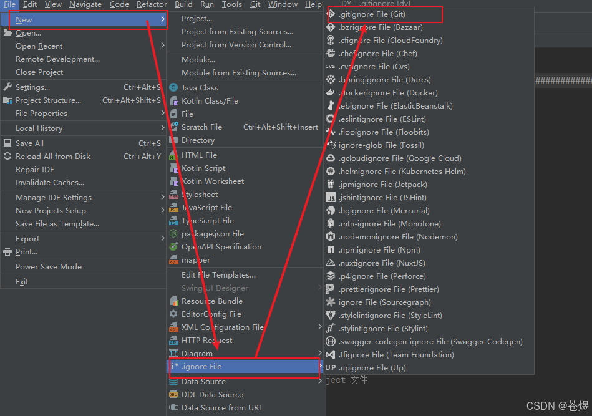Choose .mtn-ignore File (Monotone)
This screenshot has width=592, height=416.
[x=429, y=224]
